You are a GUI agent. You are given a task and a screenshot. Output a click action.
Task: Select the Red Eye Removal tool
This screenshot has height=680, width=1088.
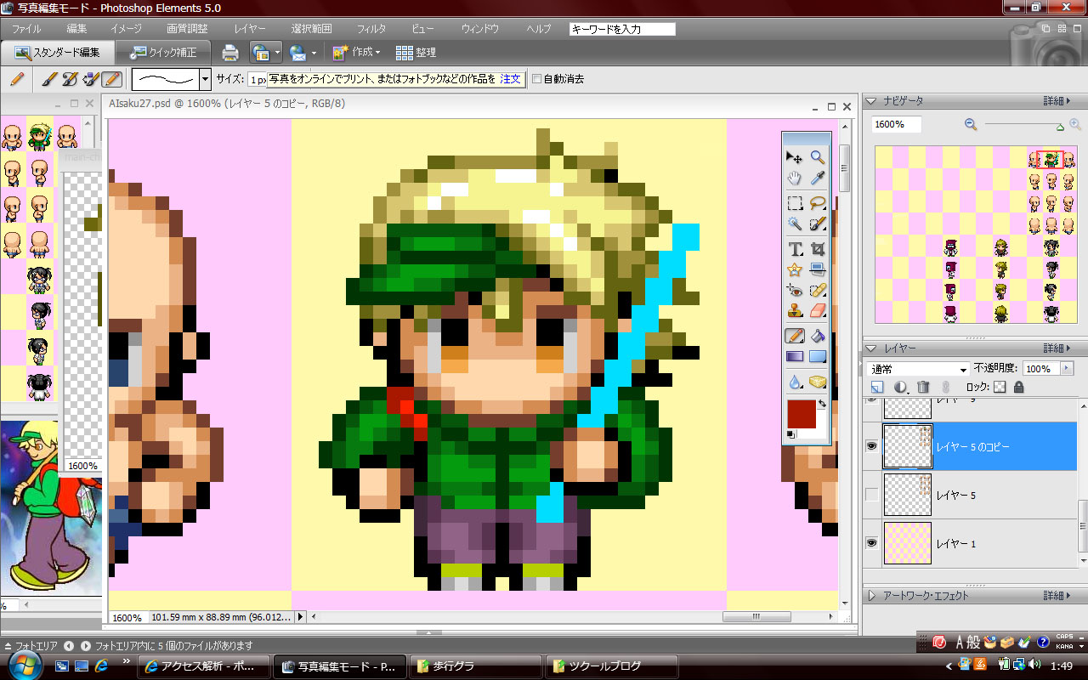click(x=795, y=290)
